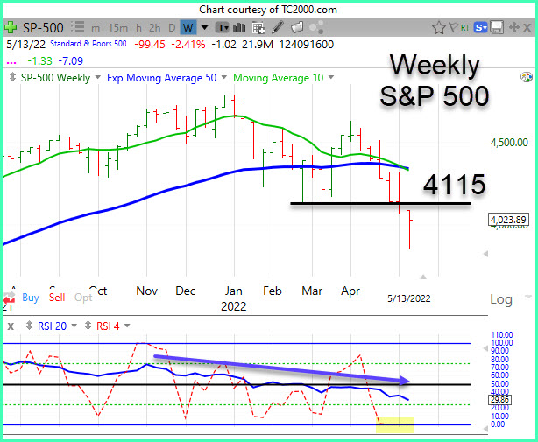Click the Moving Average 10 label
This screenshot has width=538, height=442.
coord(279,77)
